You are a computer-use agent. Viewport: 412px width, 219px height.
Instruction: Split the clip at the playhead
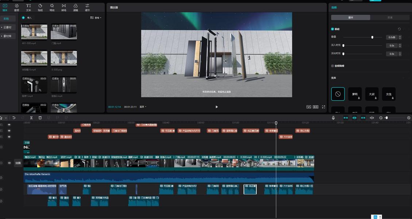[31, 118]
